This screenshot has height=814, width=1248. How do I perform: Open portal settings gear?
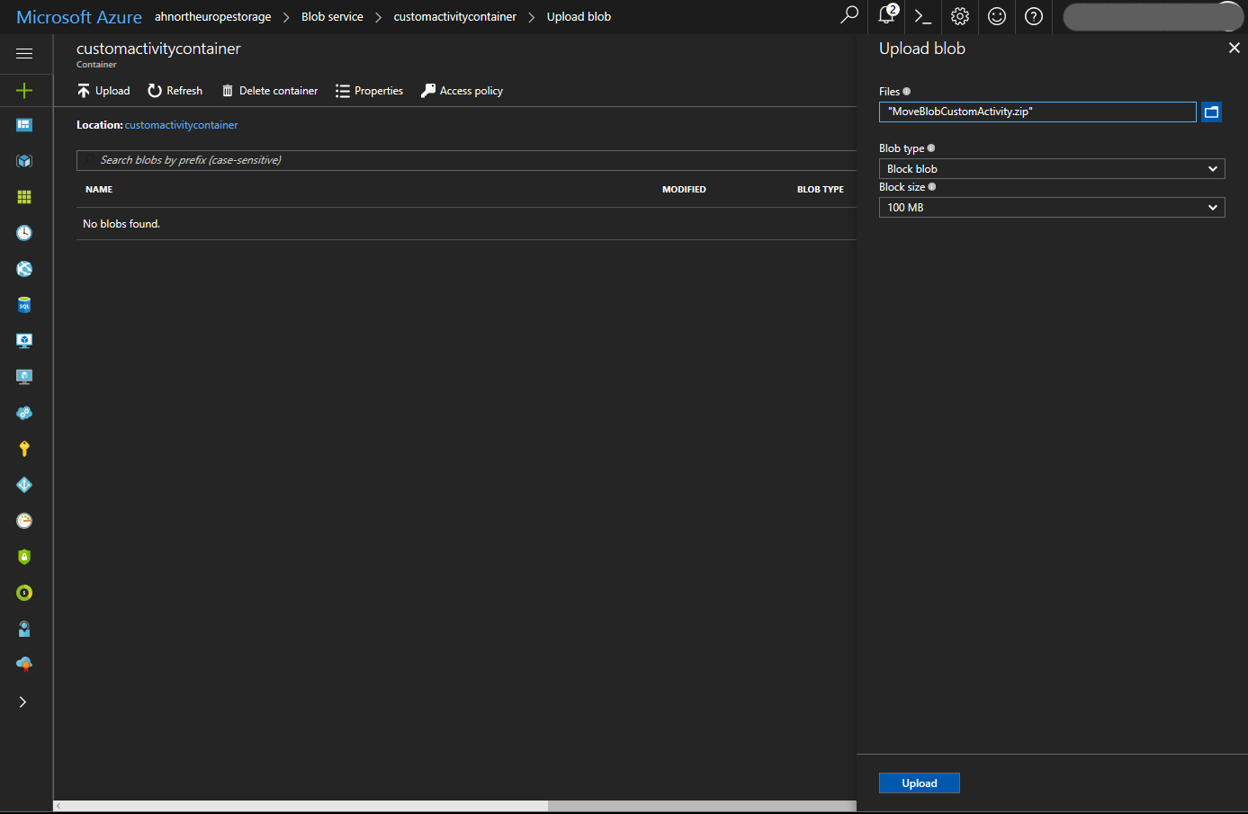coord(960,16)
